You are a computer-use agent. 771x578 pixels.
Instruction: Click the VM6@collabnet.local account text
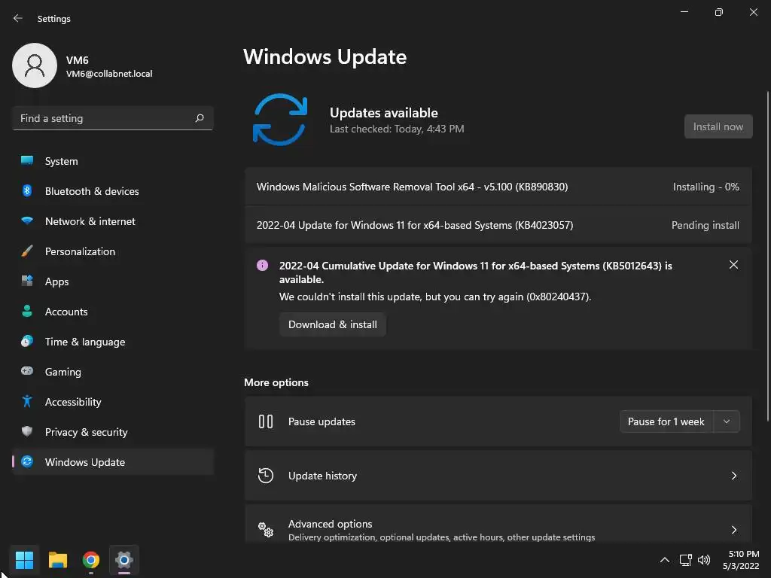point(109,74)
